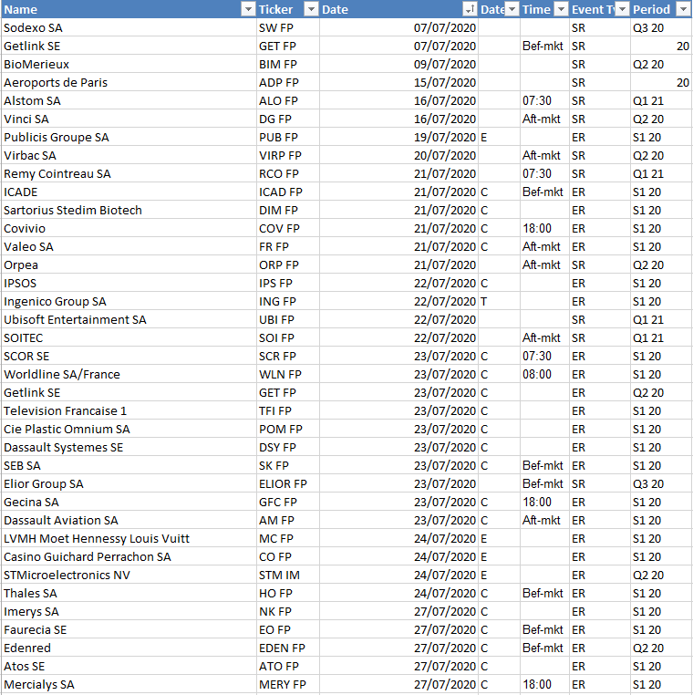This screenshot has height=695, width=693.
Task: Select the IPSOS name cell
Action: coord(129,284)
